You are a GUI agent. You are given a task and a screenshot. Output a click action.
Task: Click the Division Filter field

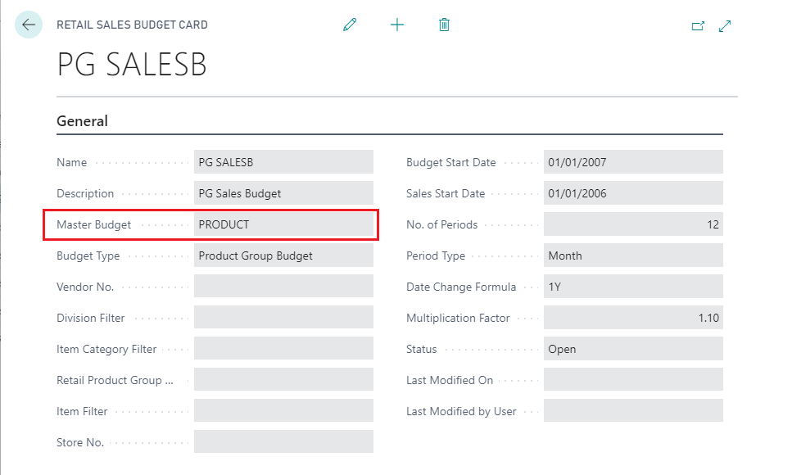[283, 318]
